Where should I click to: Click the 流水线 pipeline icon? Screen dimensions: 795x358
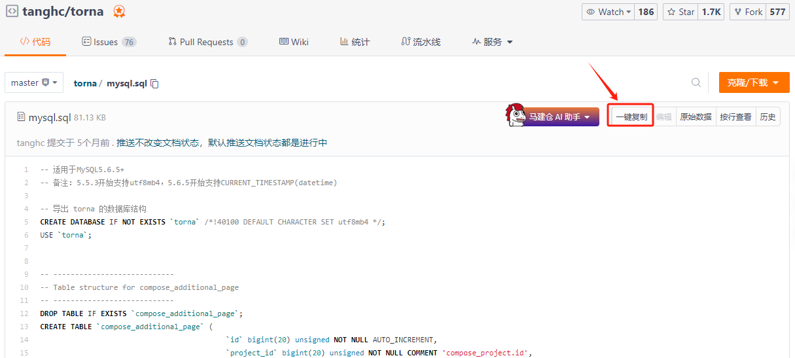click(406, 41)
